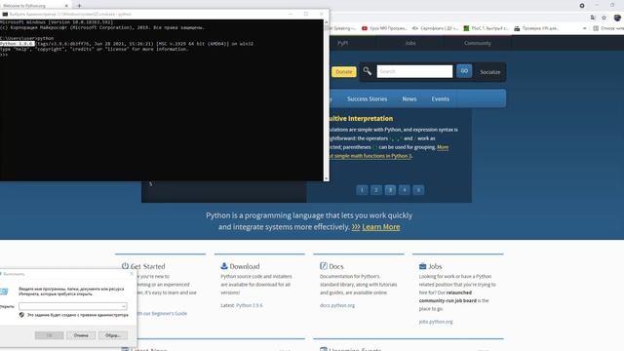Click the browser extension circle icon top right
The height and width of the screenshot is (351, 624).
click(582, 6)
